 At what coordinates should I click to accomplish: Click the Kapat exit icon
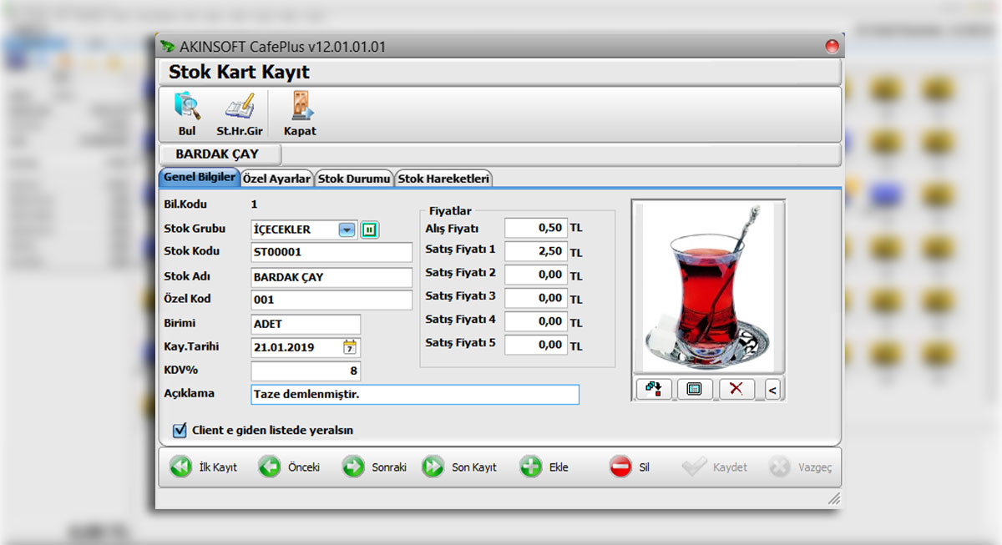click(299, 113)
